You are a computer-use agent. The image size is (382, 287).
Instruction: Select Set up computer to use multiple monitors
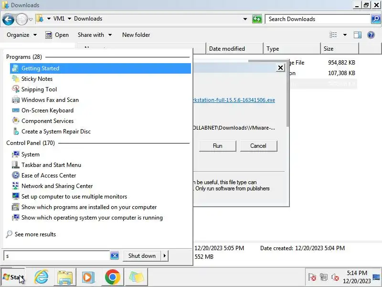pos(74,197)
